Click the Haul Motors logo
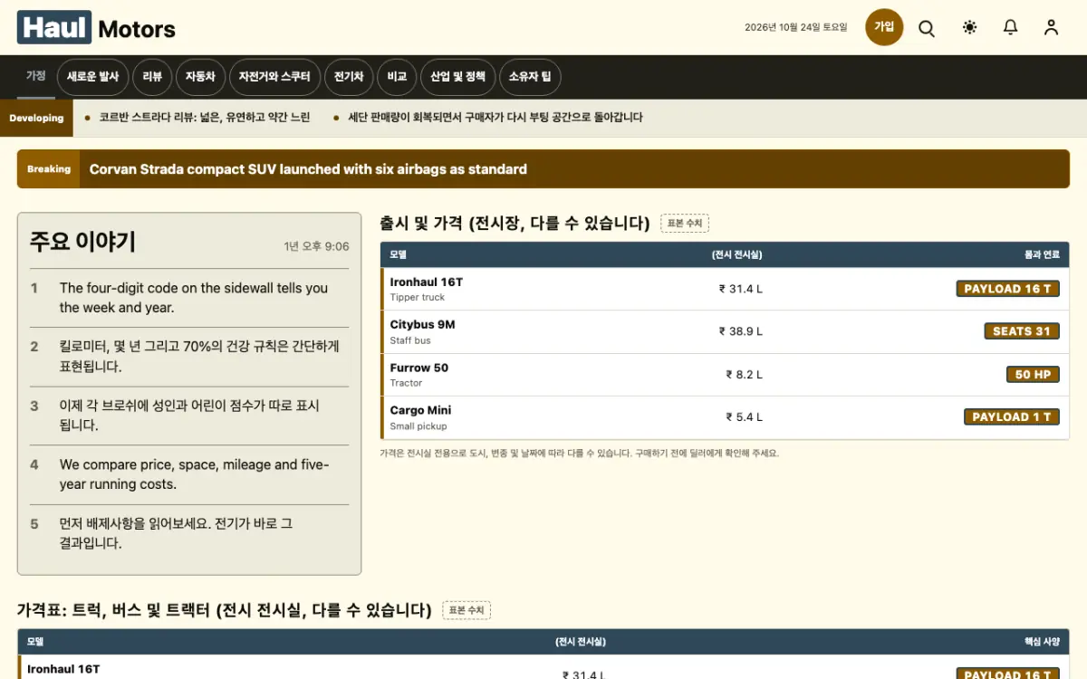The height and width of the screenshot is (679, 1087). coord(96,28)
